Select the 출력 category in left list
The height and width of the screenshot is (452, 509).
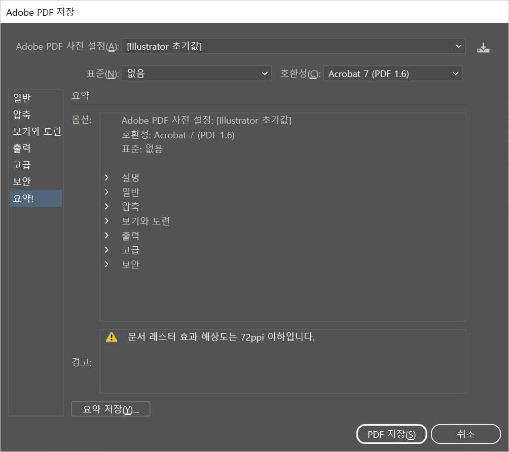coord(35,148)
